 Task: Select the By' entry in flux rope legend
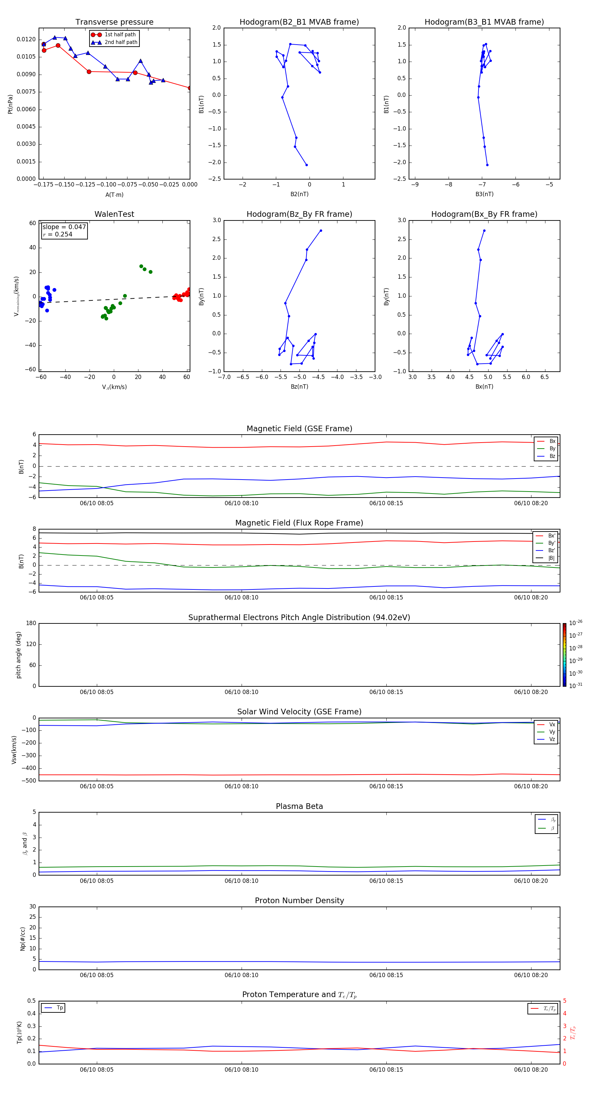click(545, 543)
